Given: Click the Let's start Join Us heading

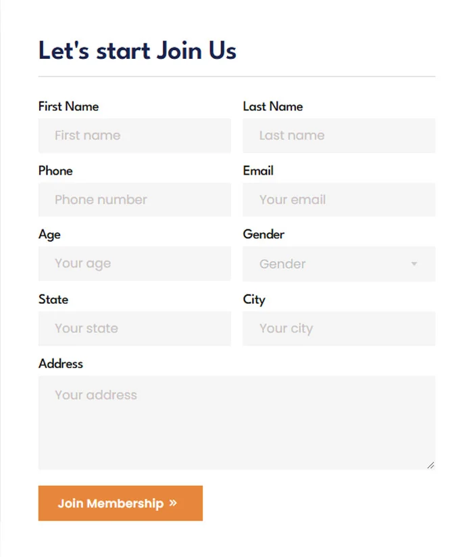Looking at the screenshot, I should click(x=137, y=51).
